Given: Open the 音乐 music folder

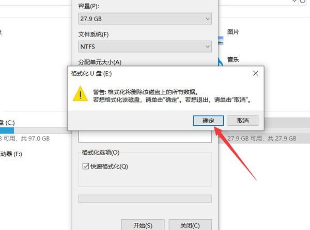Looking at the screenshot, I should click(x=233, y=59).
